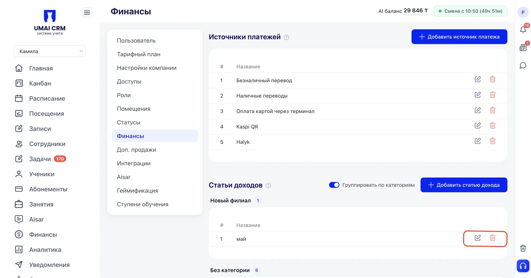Edit the Kaspi QR payment source
The height and width of the screenshot is (278, 531).
478,126
